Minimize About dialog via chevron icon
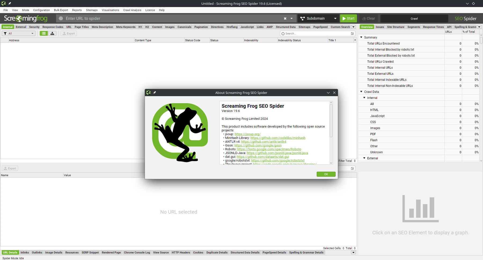483x260 pixels. point(328,93)
